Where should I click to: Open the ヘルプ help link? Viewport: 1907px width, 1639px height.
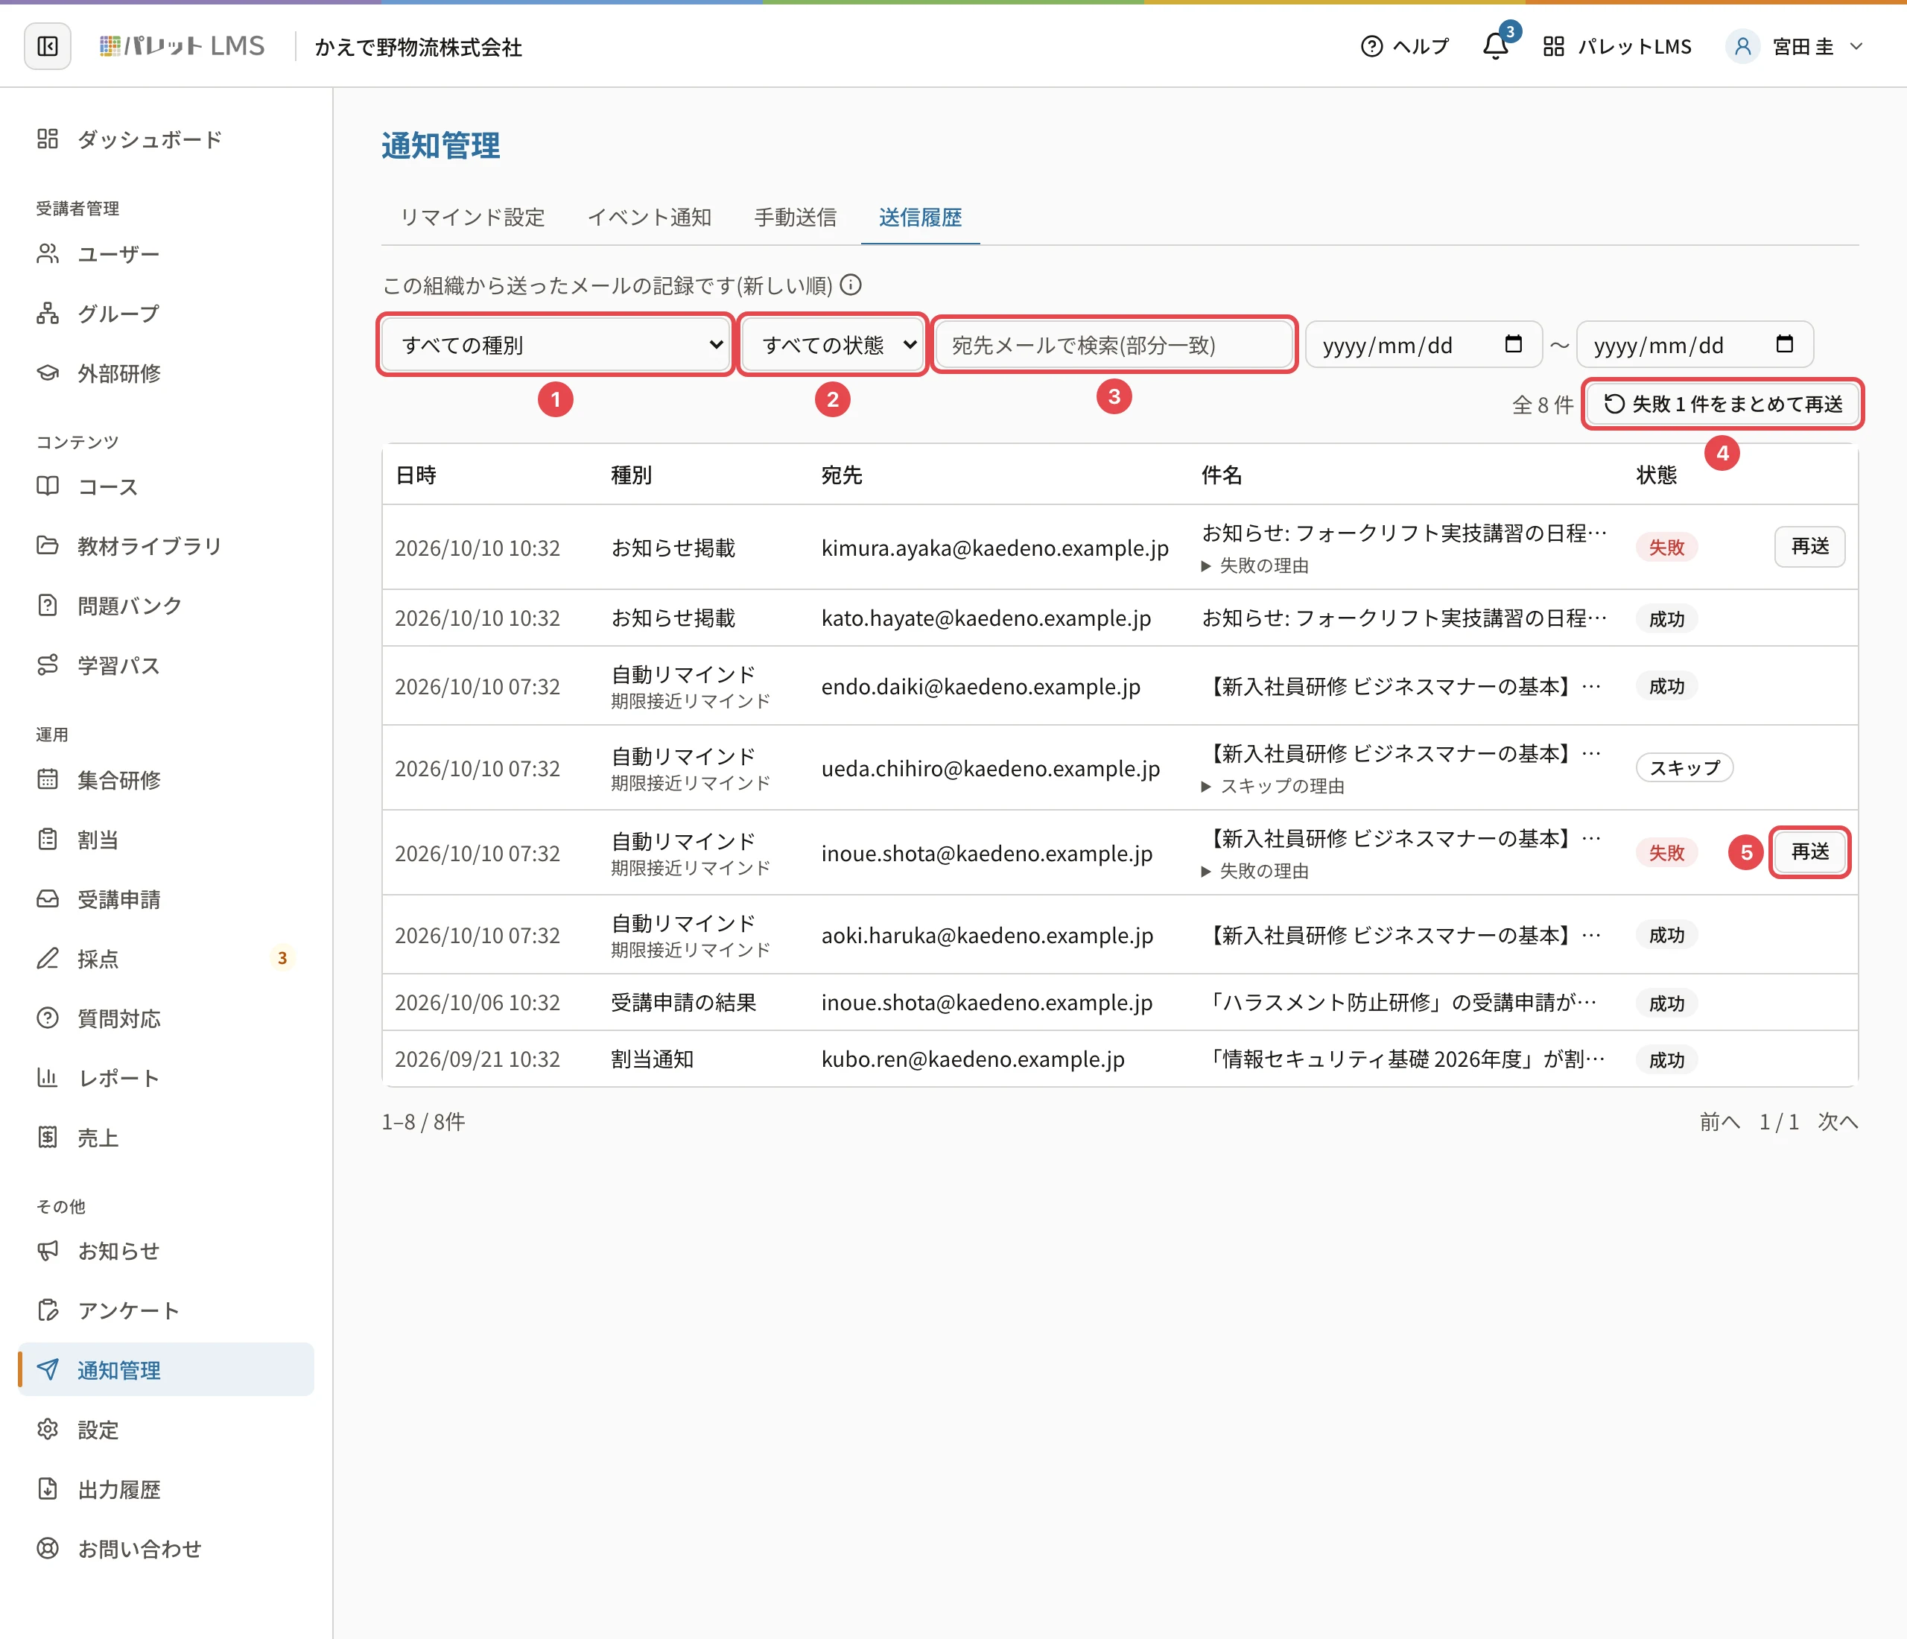tap(1404, 46)
